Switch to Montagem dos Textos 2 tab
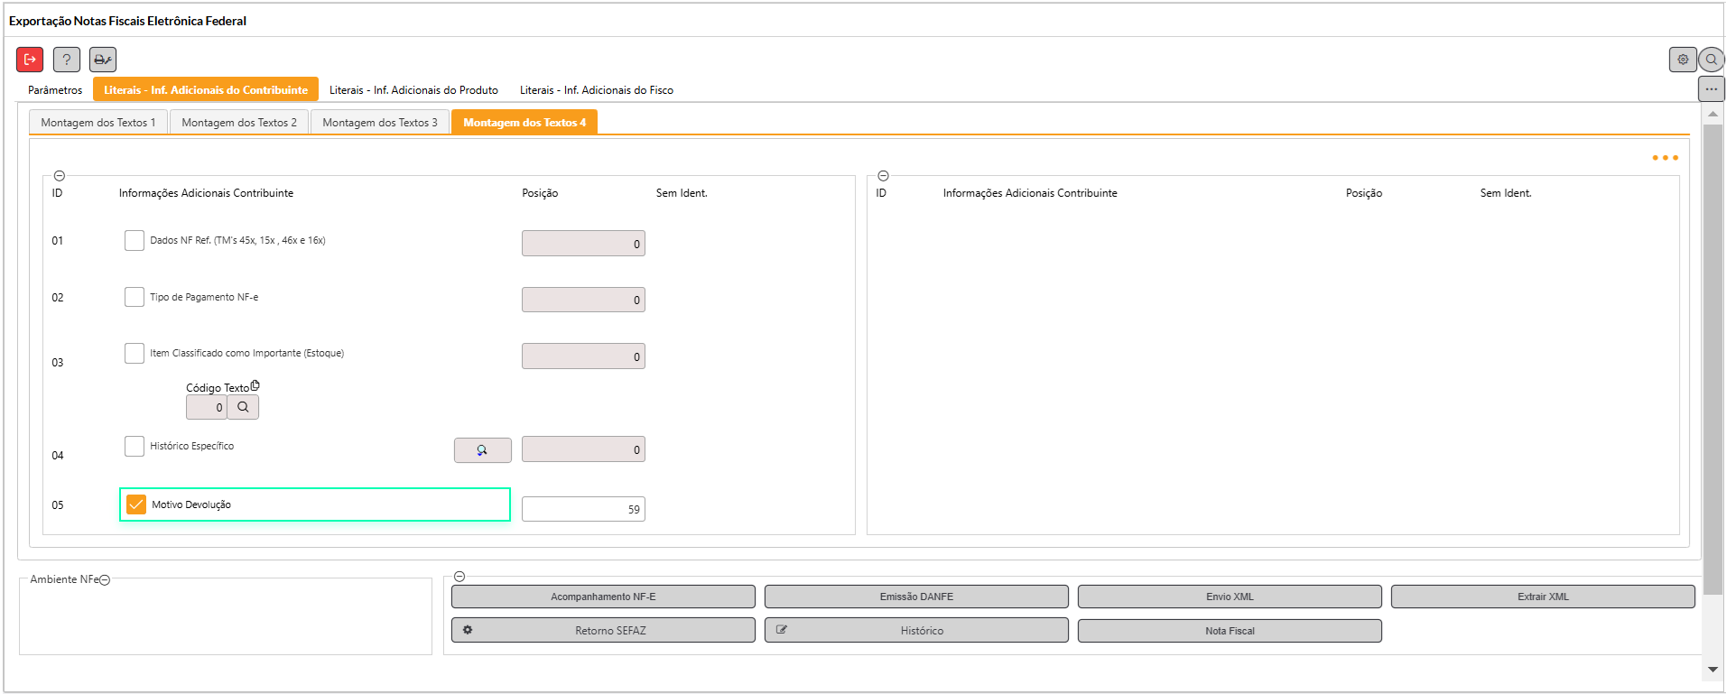This screenshot has height=694, width=1726. tap(239, 123)
